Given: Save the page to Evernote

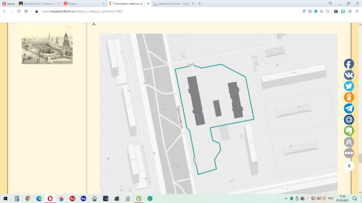Looking at the screenshot, I should (x=349, y=131).
